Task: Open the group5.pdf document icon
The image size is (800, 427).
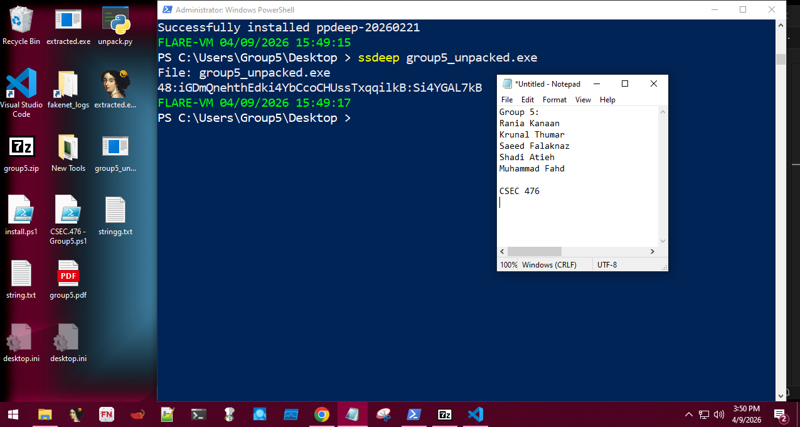Action: click(x=68, y=279)
